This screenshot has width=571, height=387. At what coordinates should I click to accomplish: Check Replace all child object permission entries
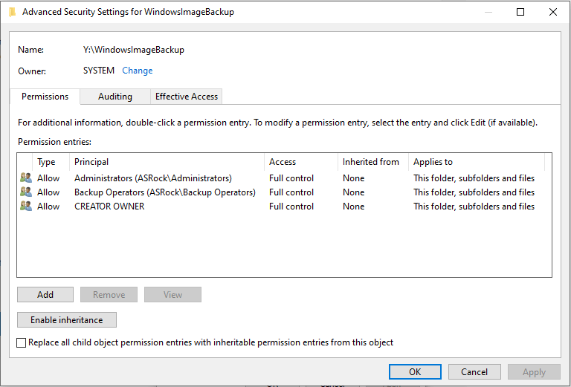pyautogui.click(x=21, y=342)
